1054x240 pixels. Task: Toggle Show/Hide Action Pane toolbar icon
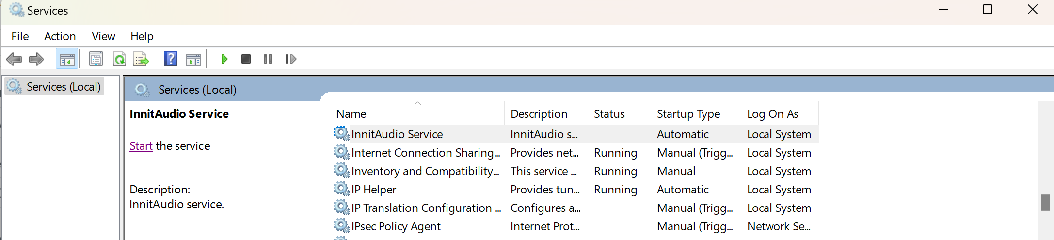[193, 59]
